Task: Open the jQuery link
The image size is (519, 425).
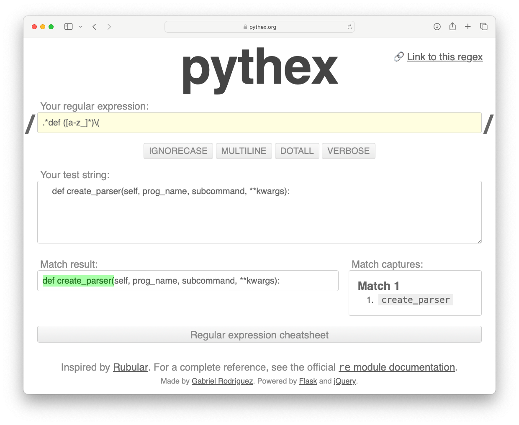Action: point(344,381)
